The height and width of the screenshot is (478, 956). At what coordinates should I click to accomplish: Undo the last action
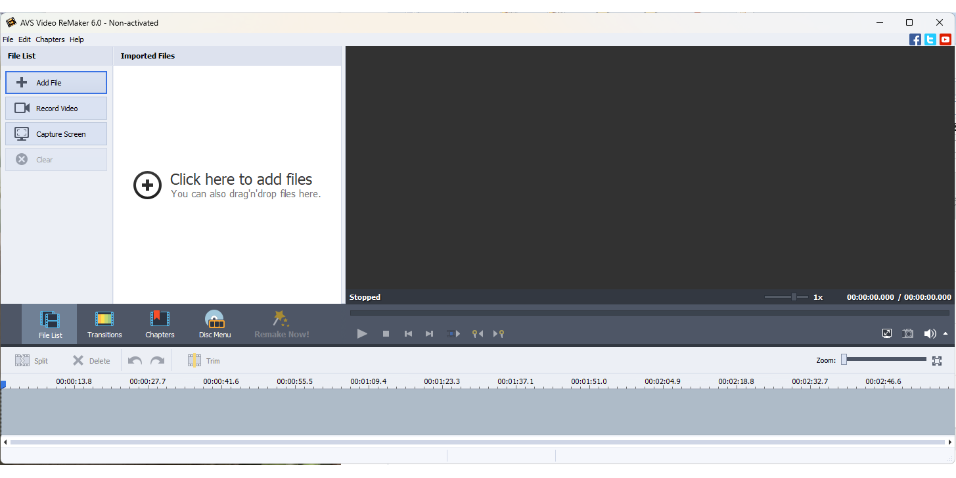click(x=135, y=360)
